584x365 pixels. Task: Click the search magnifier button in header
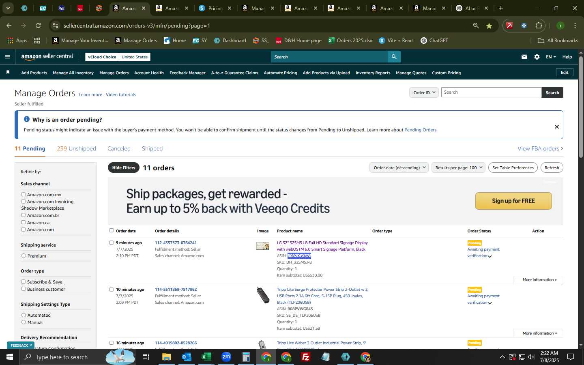394,57
